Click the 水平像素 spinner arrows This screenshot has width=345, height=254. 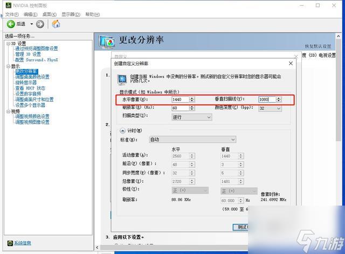pyautogui.click(x=192, y=100)
